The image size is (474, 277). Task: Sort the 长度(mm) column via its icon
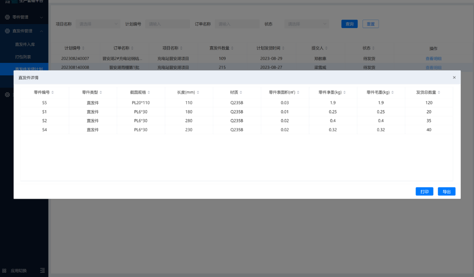click(x=198, y=92)
